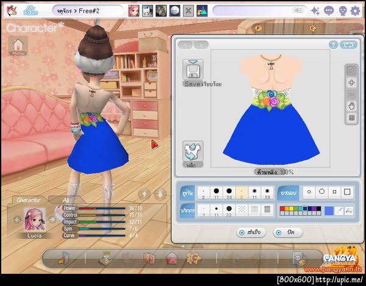Select octagon pen size 23

[229, 210]
